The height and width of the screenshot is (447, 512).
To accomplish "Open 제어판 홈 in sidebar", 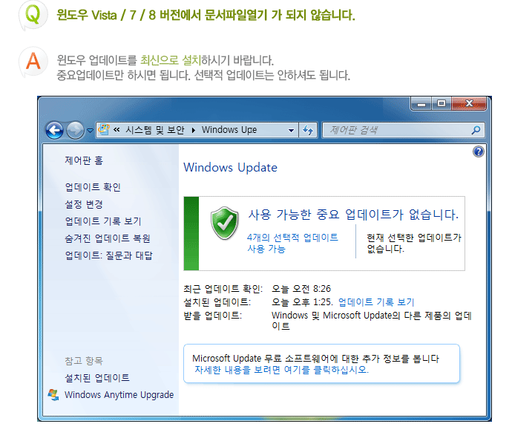I will click(x=84, y=160).
